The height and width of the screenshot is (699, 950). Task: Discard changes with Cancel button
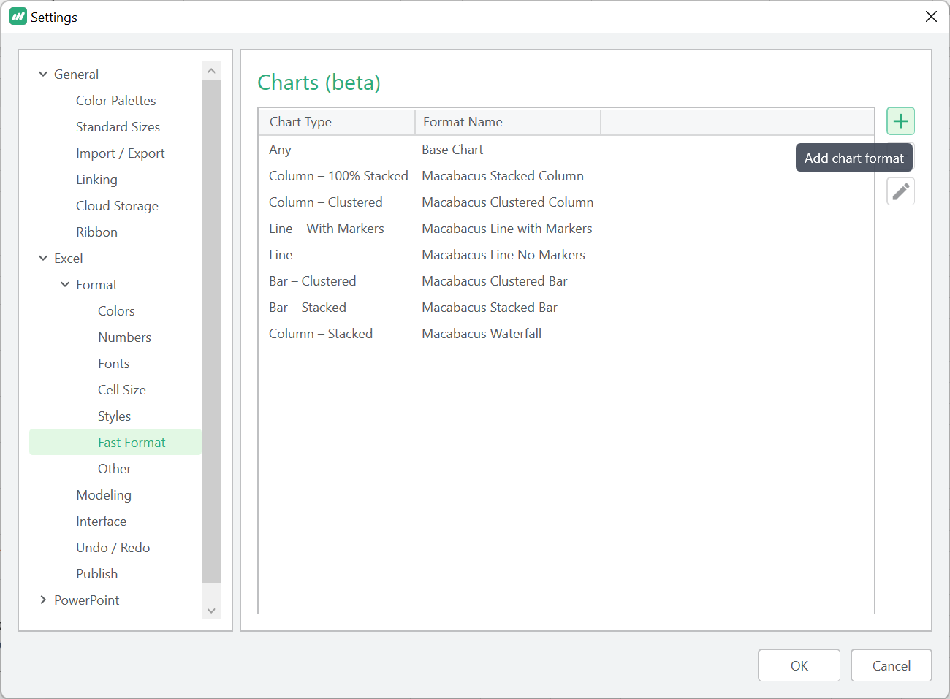pyautogui.click(x=891, y=665)
